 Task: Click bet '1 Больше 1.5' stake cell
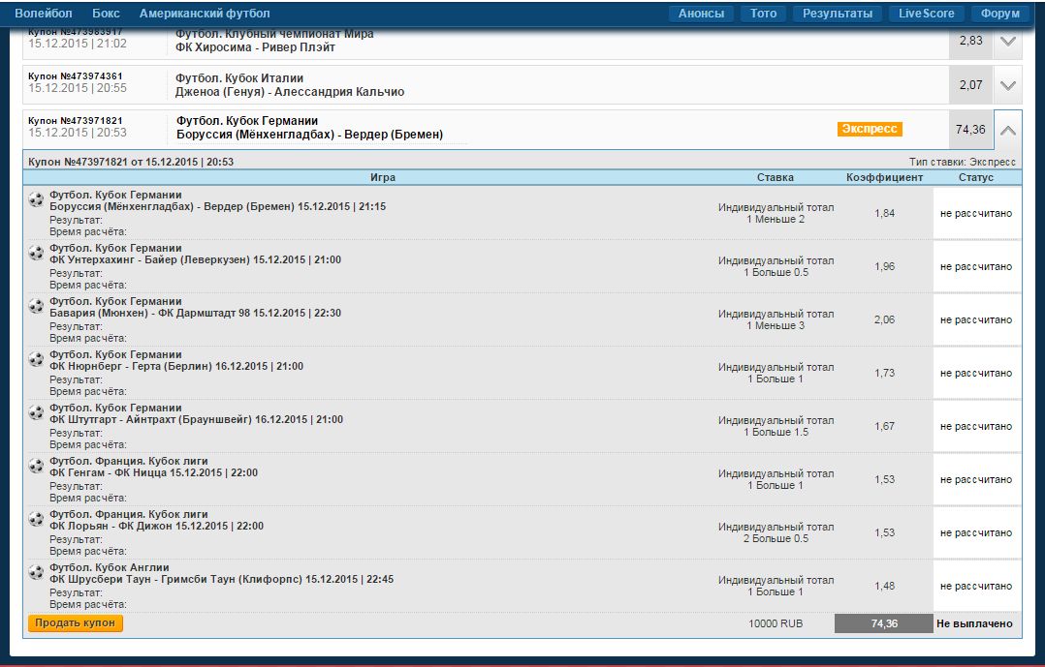[x=776, y=426]
